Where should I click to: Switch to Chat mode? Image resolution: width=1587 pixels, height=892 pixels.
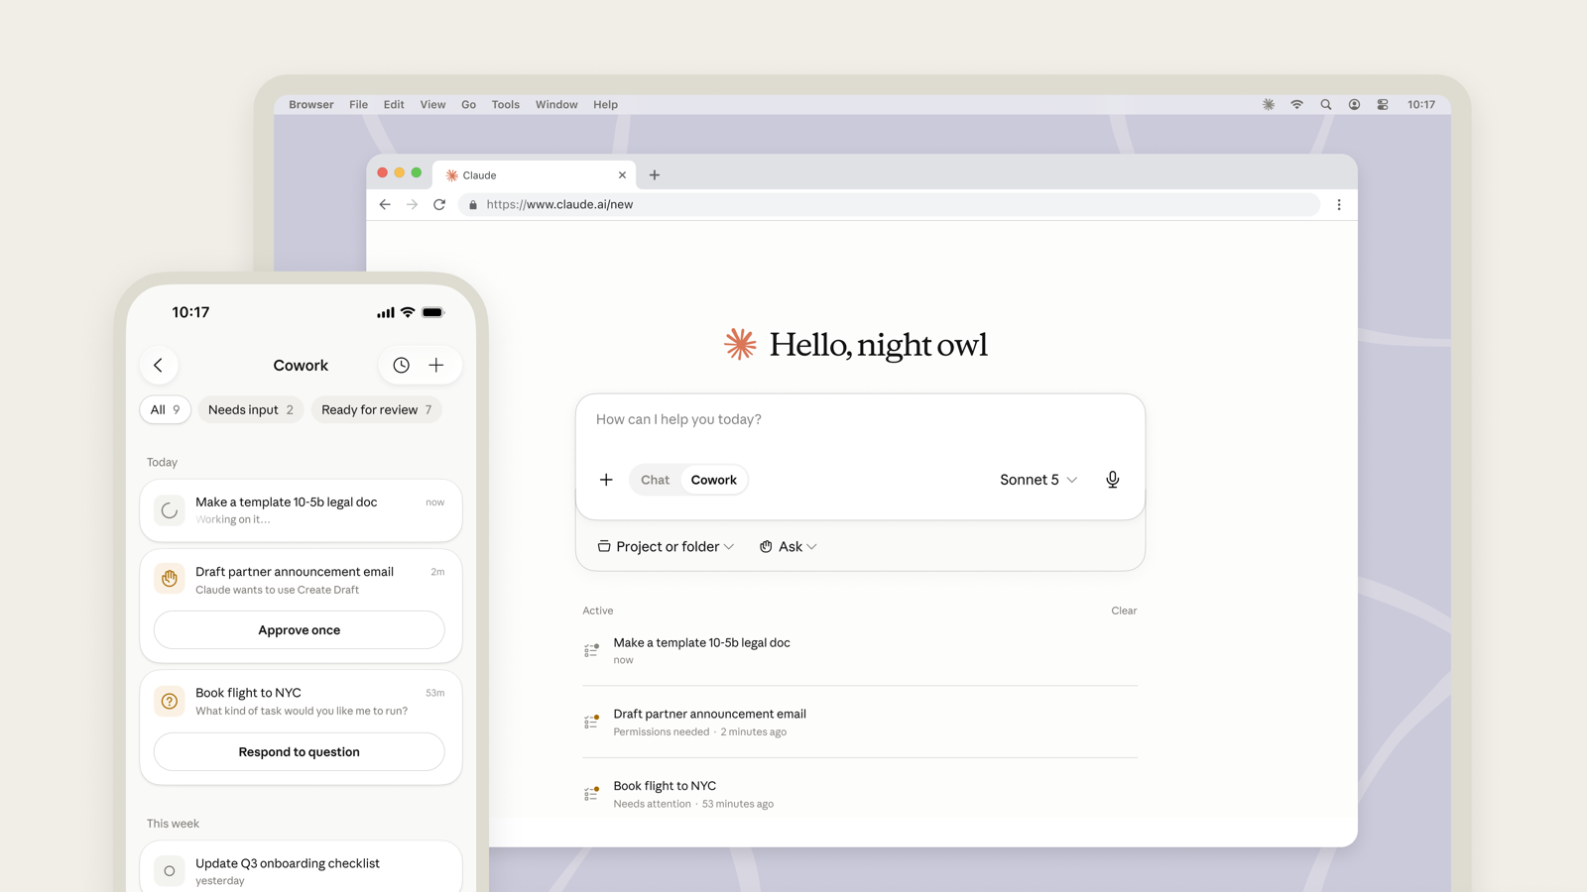[655, 480]
